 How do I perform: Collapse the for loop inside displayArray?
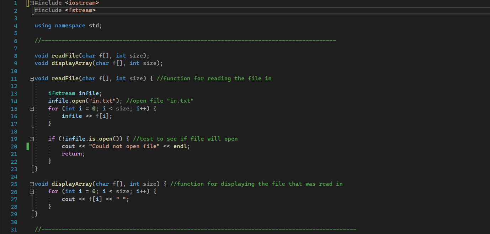[x=31, y=191]
